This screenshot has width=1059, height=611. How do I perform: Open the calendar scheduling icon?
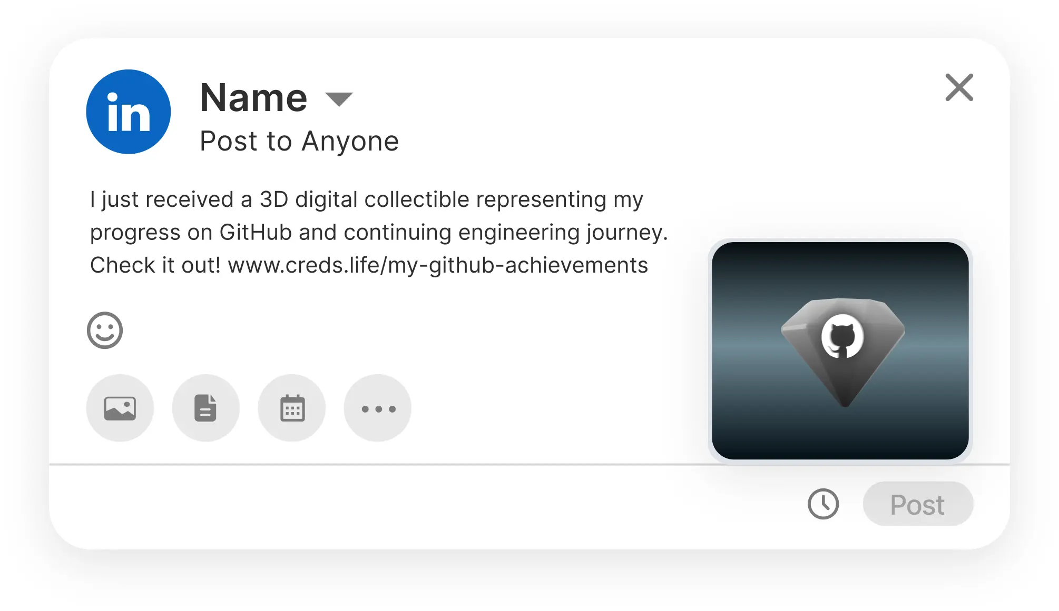tap(291, 407)
